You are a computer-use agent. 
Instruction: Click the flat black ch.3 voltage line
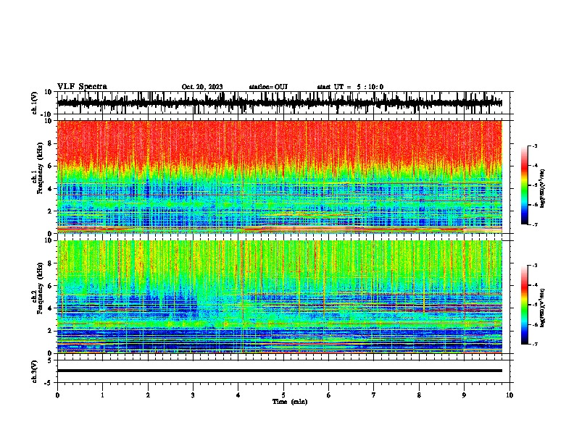click(279, 371)
